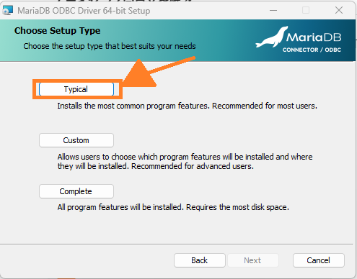357x279 pixels.
Task: Click the installer icon in title bar
Action: point(7,10)
